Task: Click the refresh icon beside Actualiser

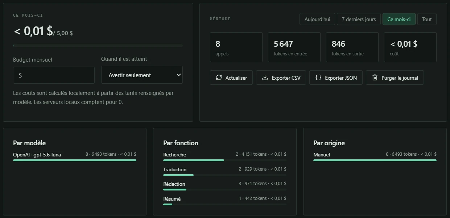Action: [219, 77]
